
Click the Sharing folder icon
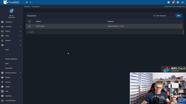[2, 77]
